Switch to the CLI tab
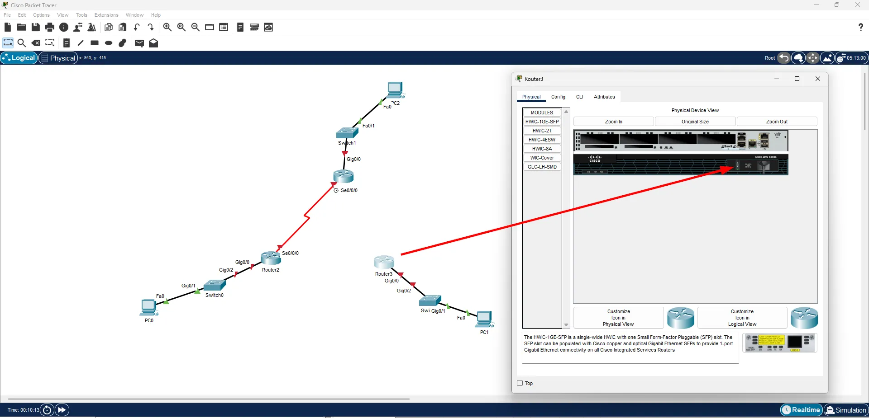Viewport: 869px width, 418px height. coord(579,97)
